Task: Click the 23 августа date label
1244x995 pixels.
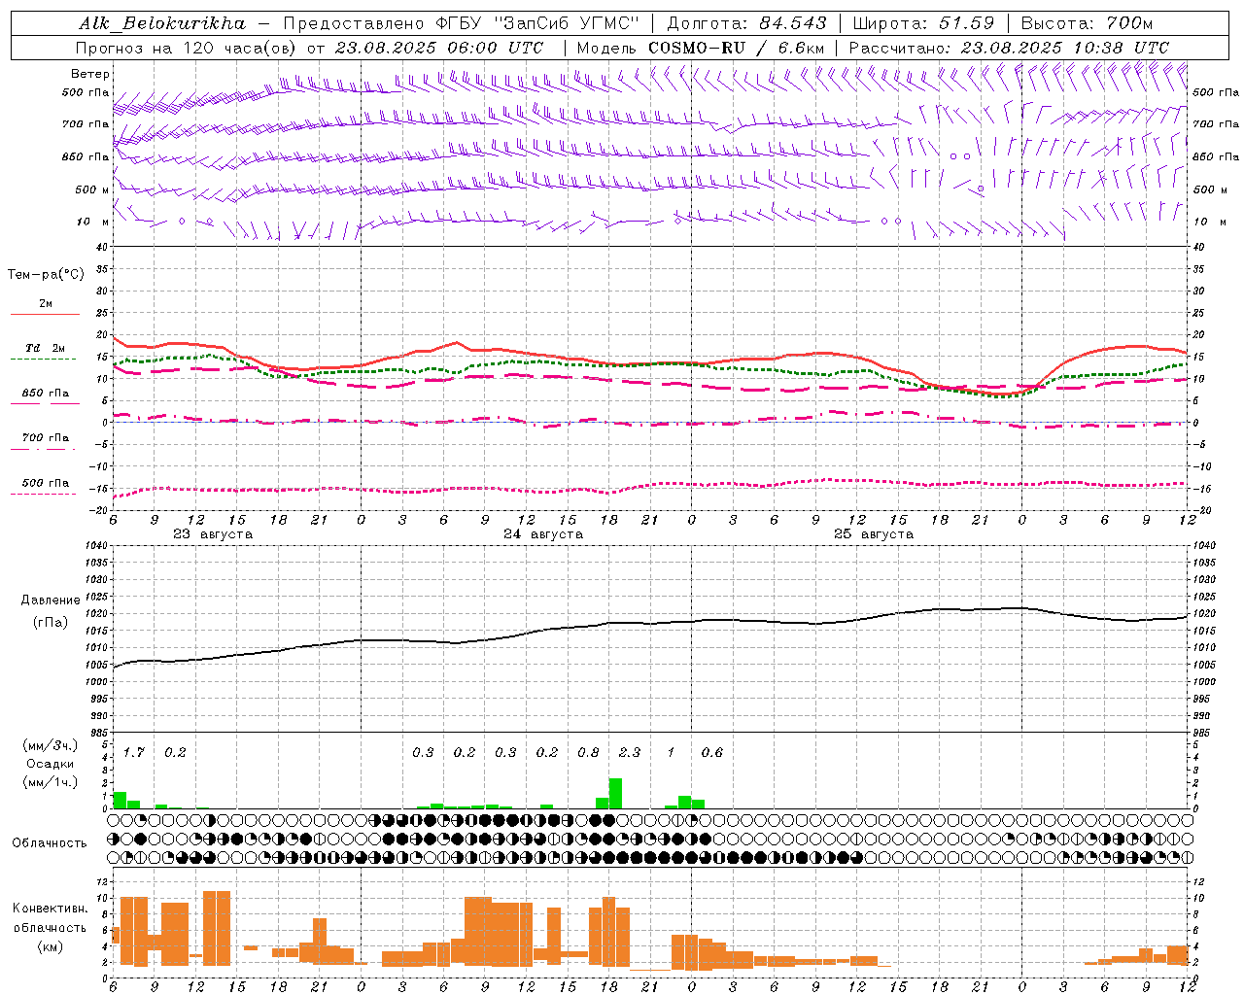Action: (213, 534)
